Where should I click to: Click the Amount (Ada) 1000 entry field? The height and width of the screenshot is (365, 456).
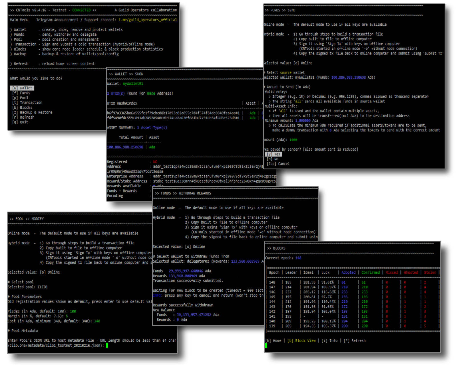click(293, 140)
